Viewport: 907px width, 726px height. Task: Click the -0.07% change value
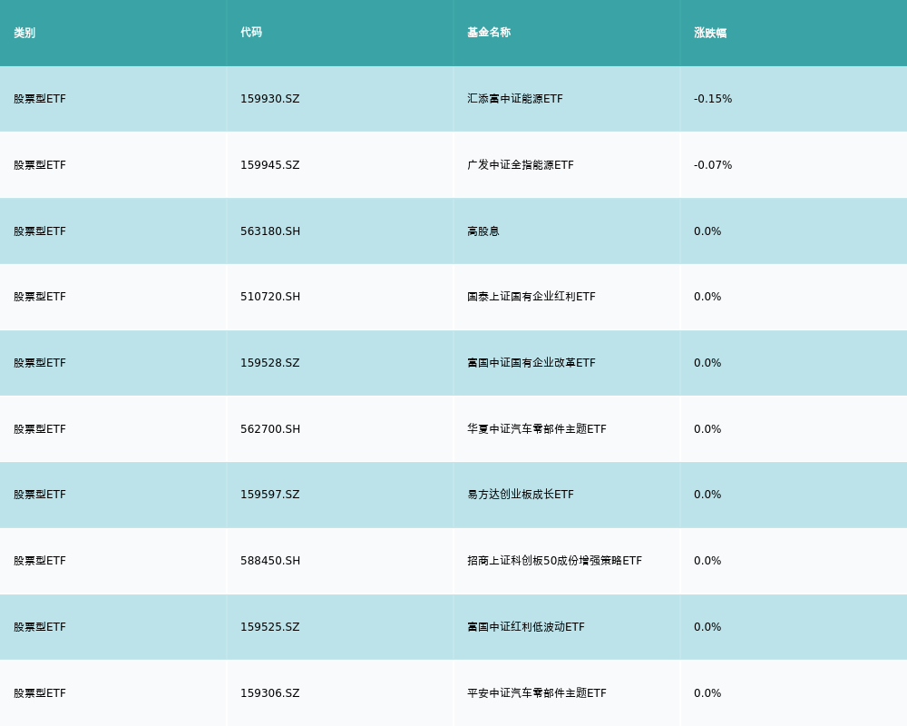[712, 165]
